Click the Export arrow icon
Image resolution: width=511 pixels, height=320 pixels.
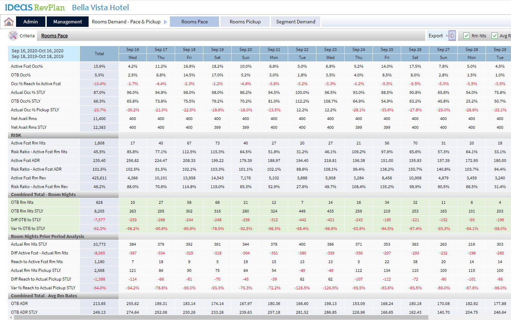click(x=451, y=36)
